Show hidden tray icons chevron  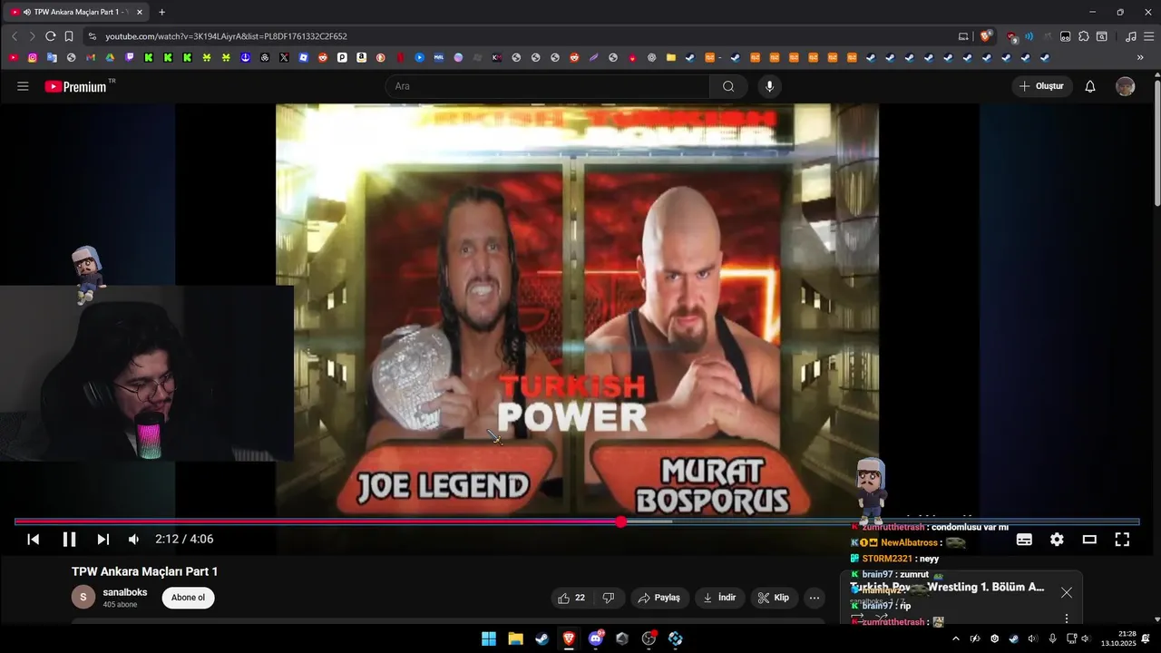(955, 638)
